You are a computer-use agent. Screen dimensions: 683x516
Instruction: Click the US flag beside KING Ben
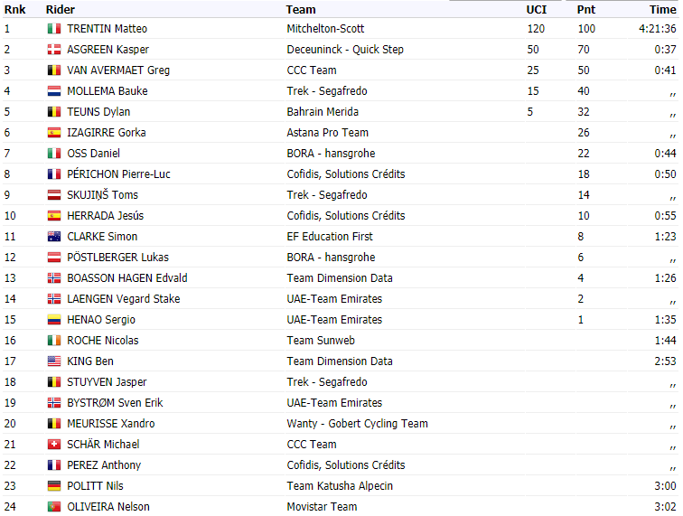coord(53,361)
